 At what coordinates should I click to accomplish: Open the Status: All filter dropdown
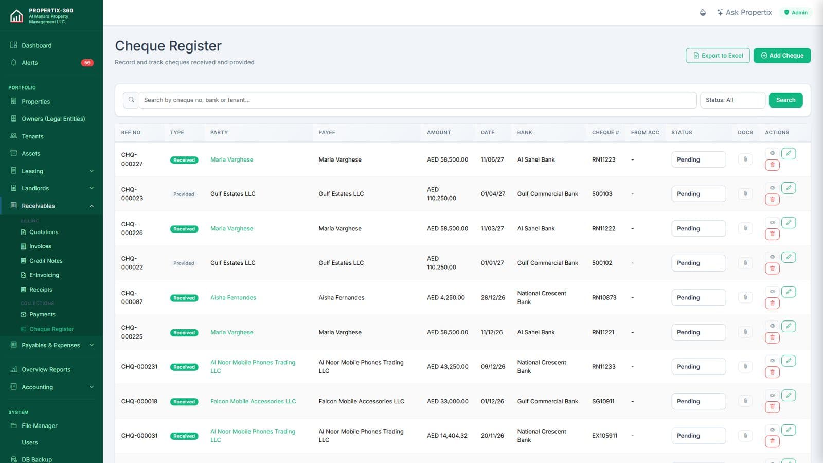click(732, 100)
